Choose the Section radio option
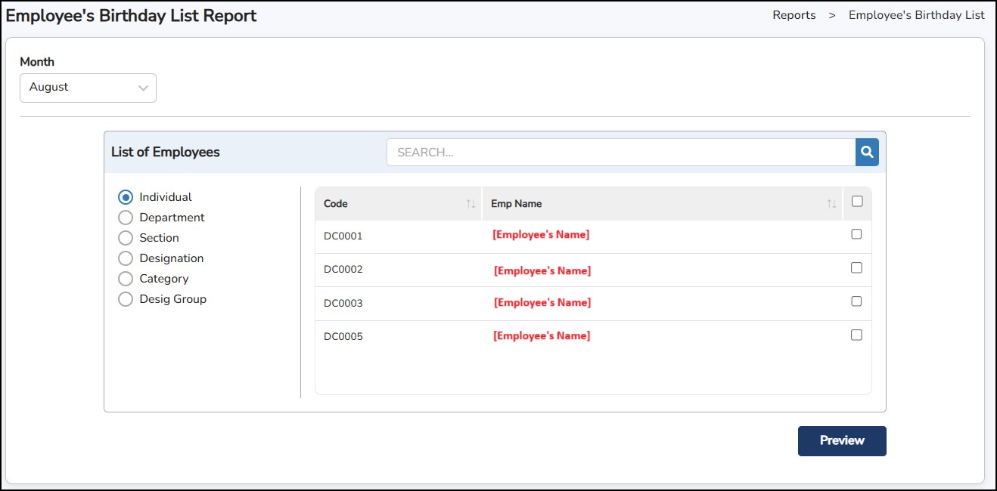 (x=126, y=238)
